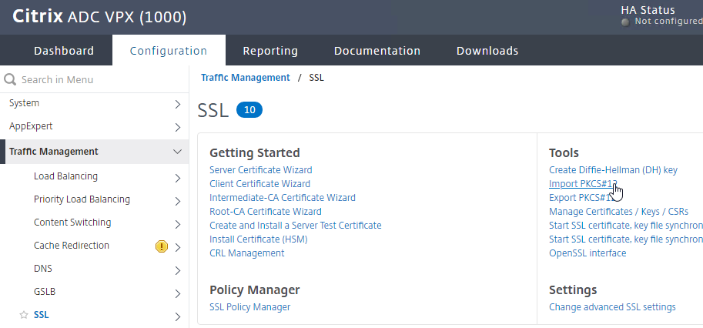Image resolution: width=703 pixels, height=328 pixels.
Task: Expand the Cache Redirection chevron
Action: (x=178, y=247)
